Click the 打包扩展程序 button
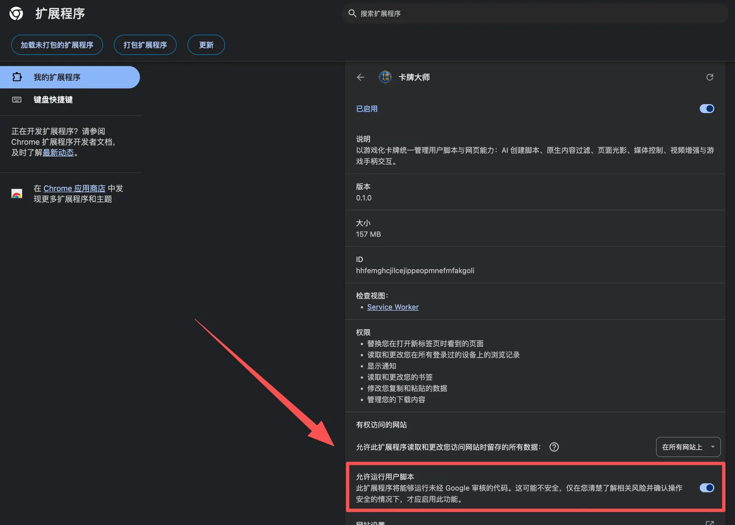 [145, 45]
